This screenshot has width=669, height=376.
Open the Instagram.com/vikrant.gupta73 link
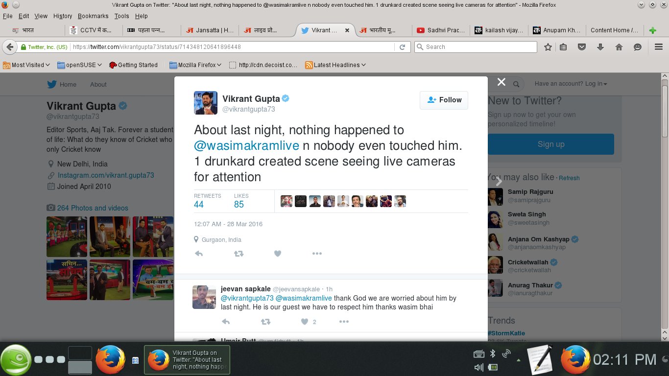(106, 175)
